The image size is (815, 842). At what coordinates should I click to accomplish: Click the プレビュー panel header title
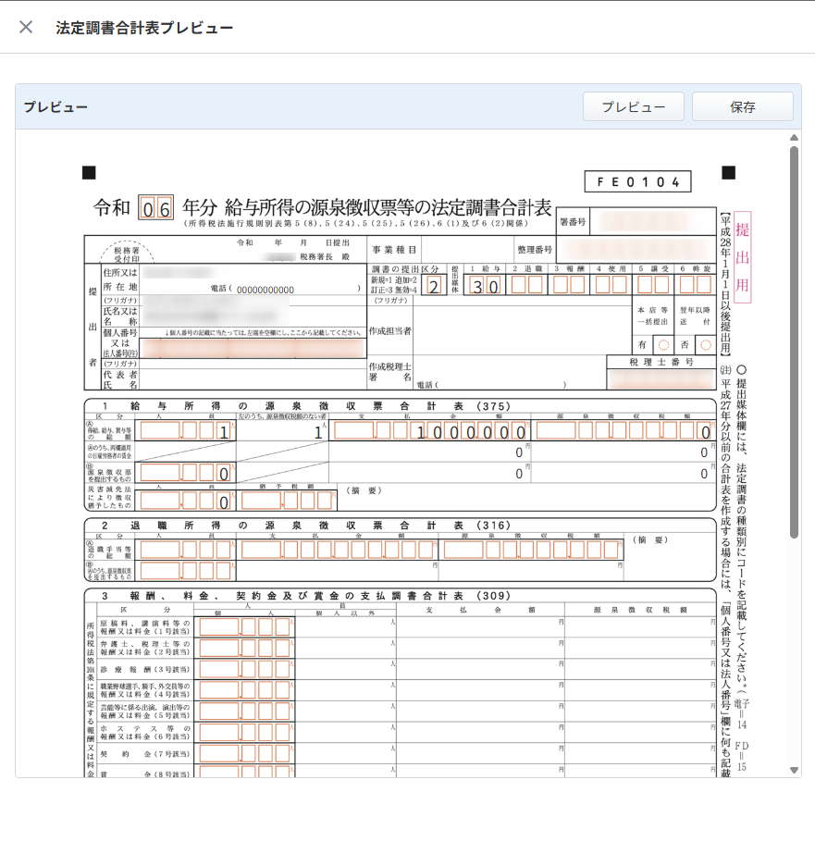coord(56,106)
